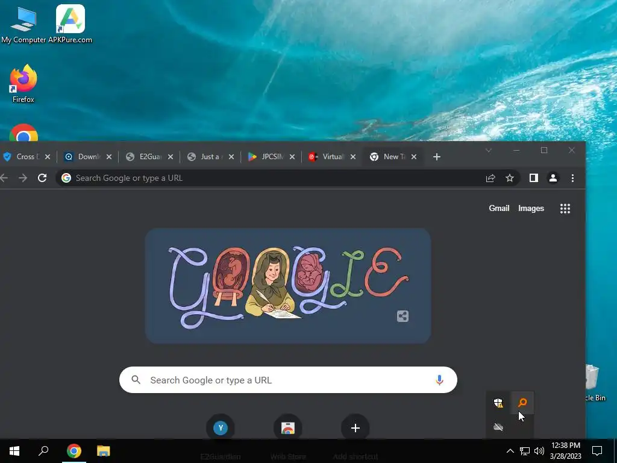This screenshot has height=463, width=617.
Task: Open the Recycle Bin on desktop
Action: pyautogui.click(x=596, y=383)
